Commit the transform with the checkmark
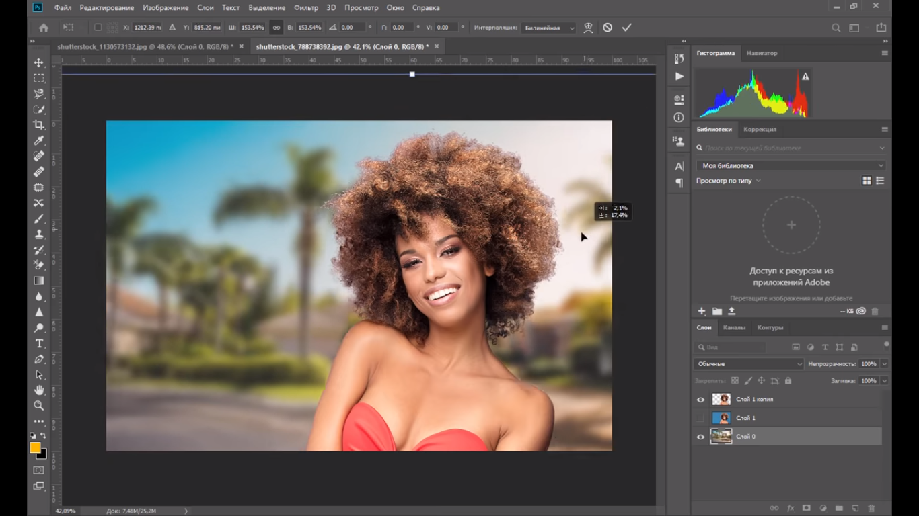 pyautogui.click(x=626, y=28)
